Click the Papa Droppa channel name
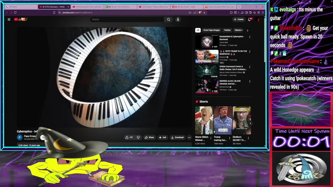 point(30,136)
